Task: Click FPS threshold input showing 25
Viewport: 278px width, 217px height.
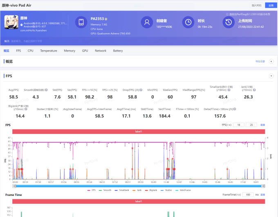Action: pyautogui.click(x=251, y=125)
